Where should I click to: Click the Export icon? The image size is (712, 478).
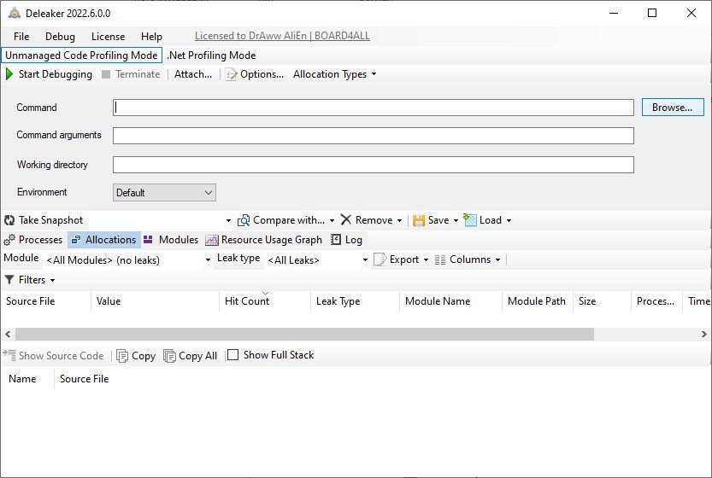(x=380, y=259)
